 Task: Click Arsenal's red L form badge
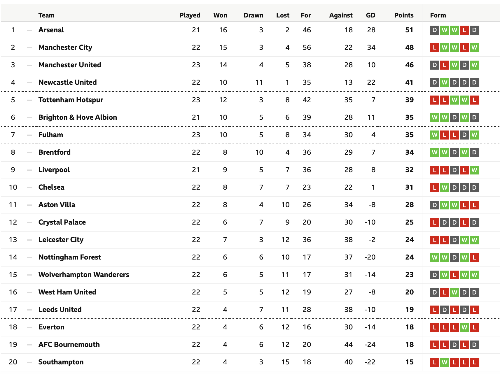[x=464, y=30]
